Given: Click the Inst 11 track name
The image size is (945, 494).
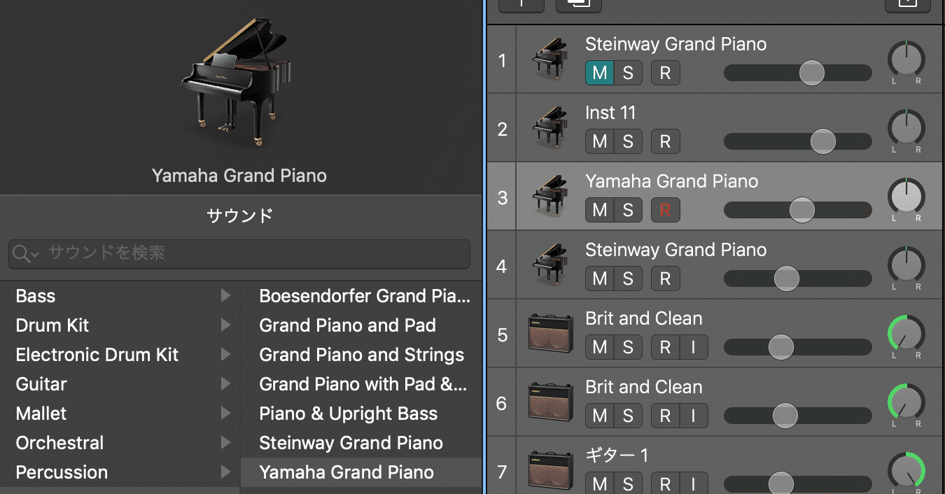Looking at the screenshot, I should coord(610,113).
